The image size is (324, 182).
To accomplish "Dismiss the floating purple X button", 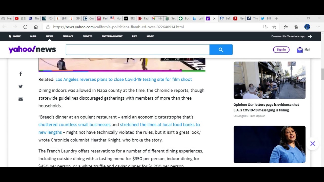I will (313, 144).
